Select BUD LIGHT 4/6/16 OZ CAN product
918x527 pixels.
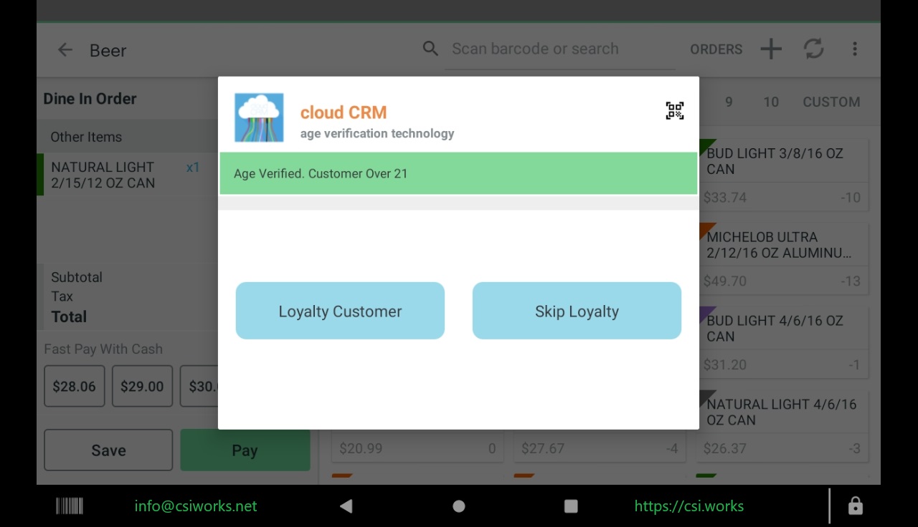(784, 342)
